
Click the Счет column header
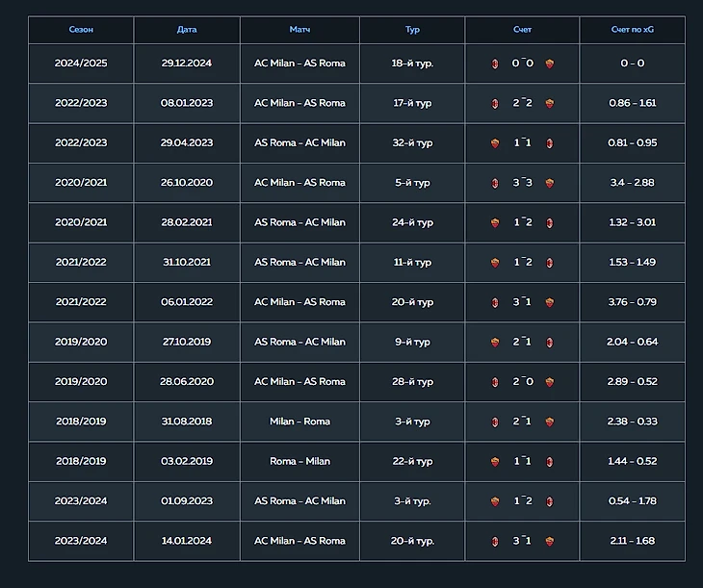click(x=522, y=30)
